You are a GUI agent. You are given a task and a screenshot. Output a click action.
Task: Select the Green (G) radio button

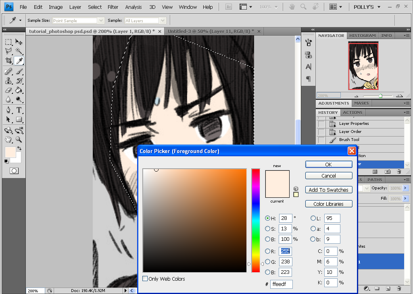pos(268,262)
